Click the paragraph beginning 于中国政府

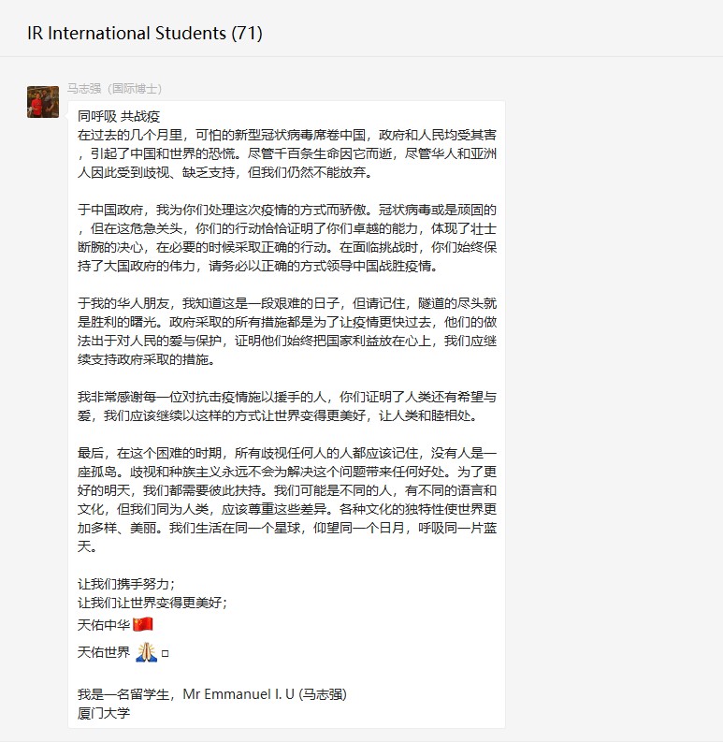(287, 238)
